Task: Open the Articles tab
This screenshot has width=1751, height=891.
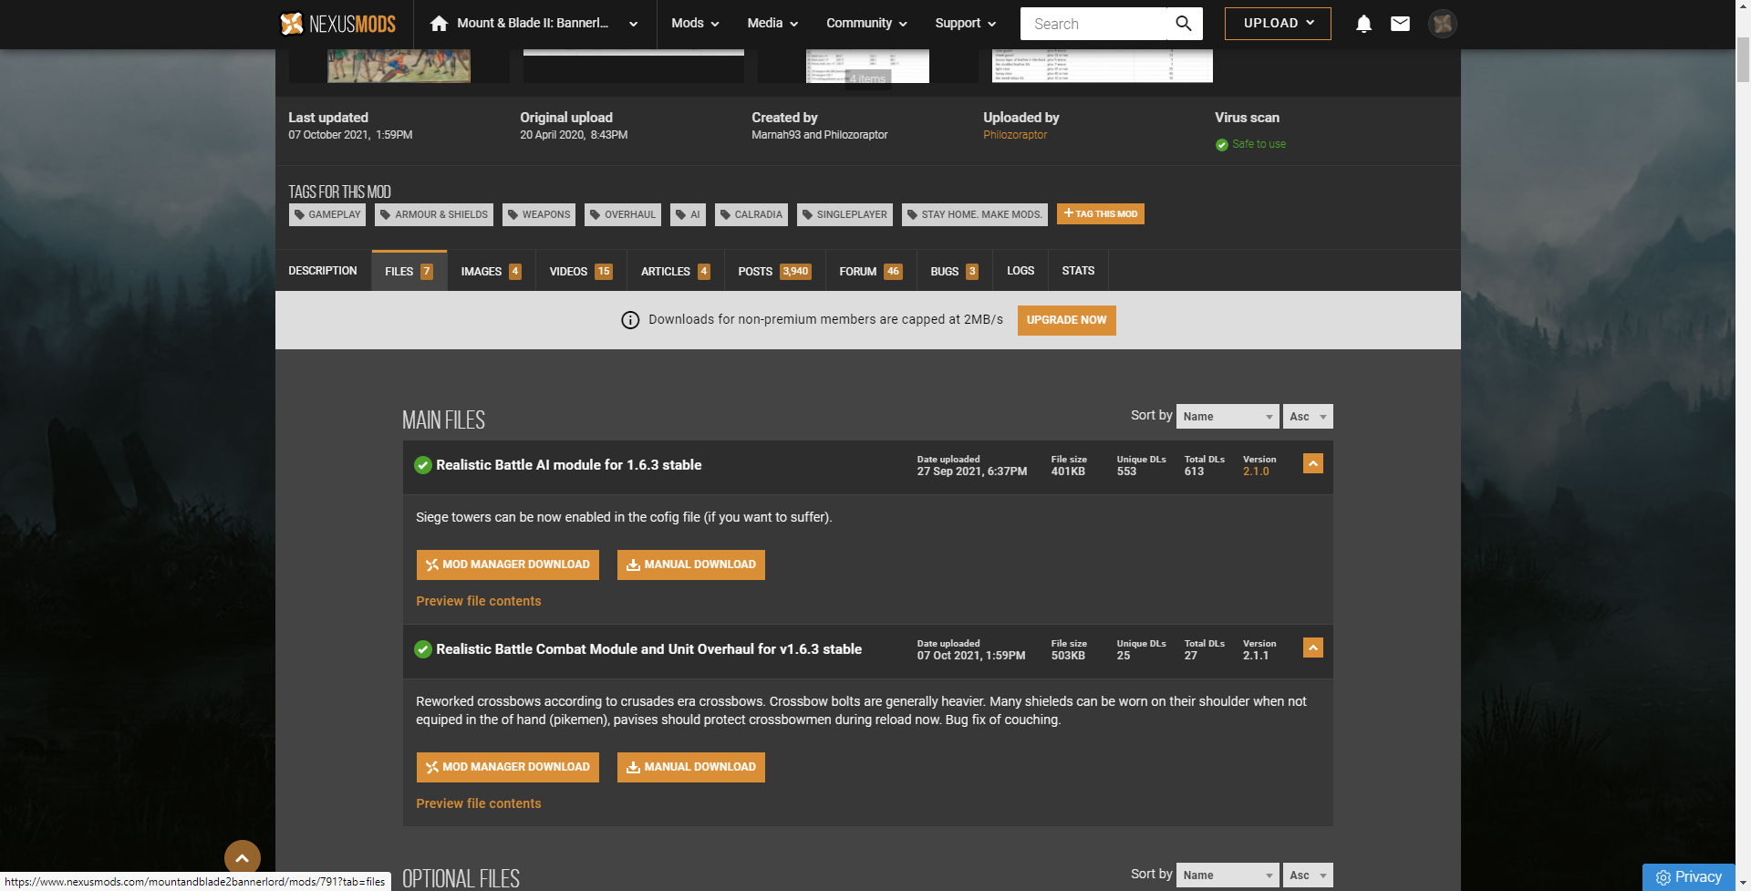Action: [x=675, y=271]
